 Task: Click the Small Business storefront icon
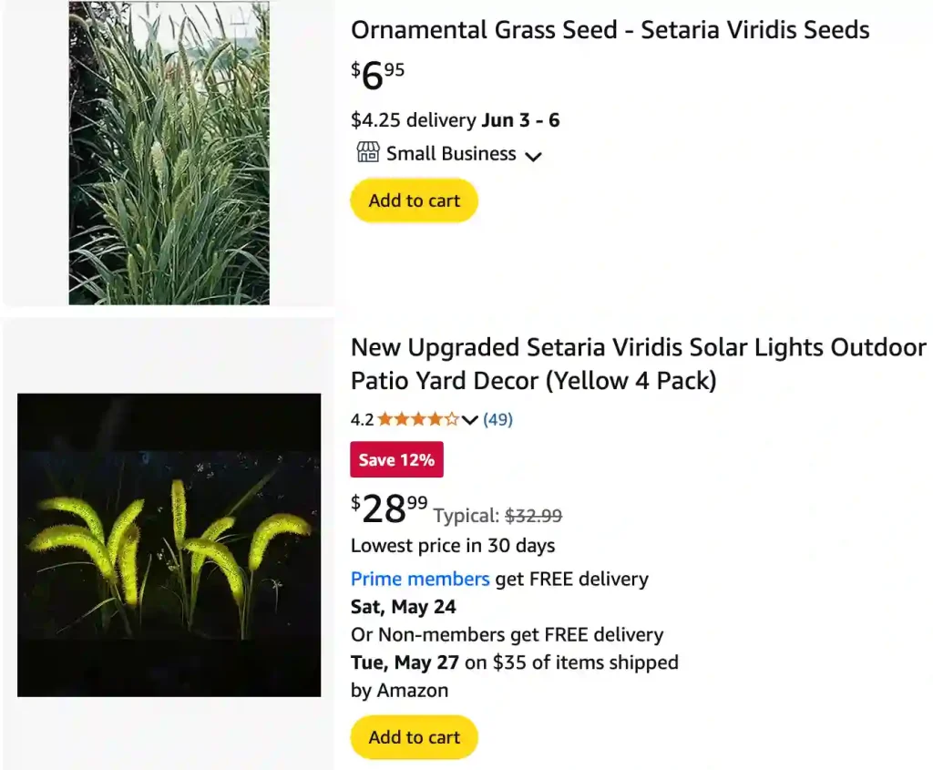(367, 154)
